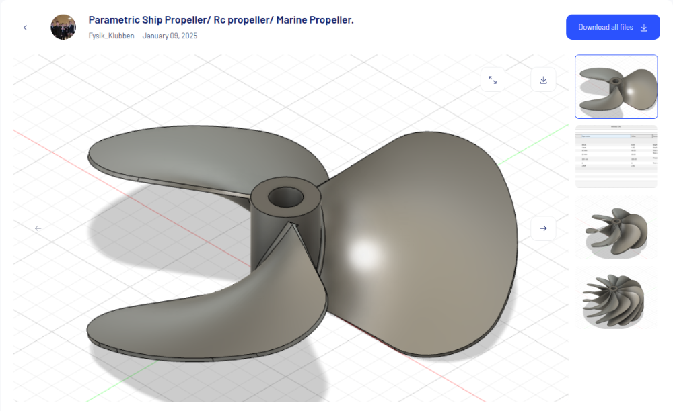
Task: Open the author's profile picture
Action: point(63,27)
